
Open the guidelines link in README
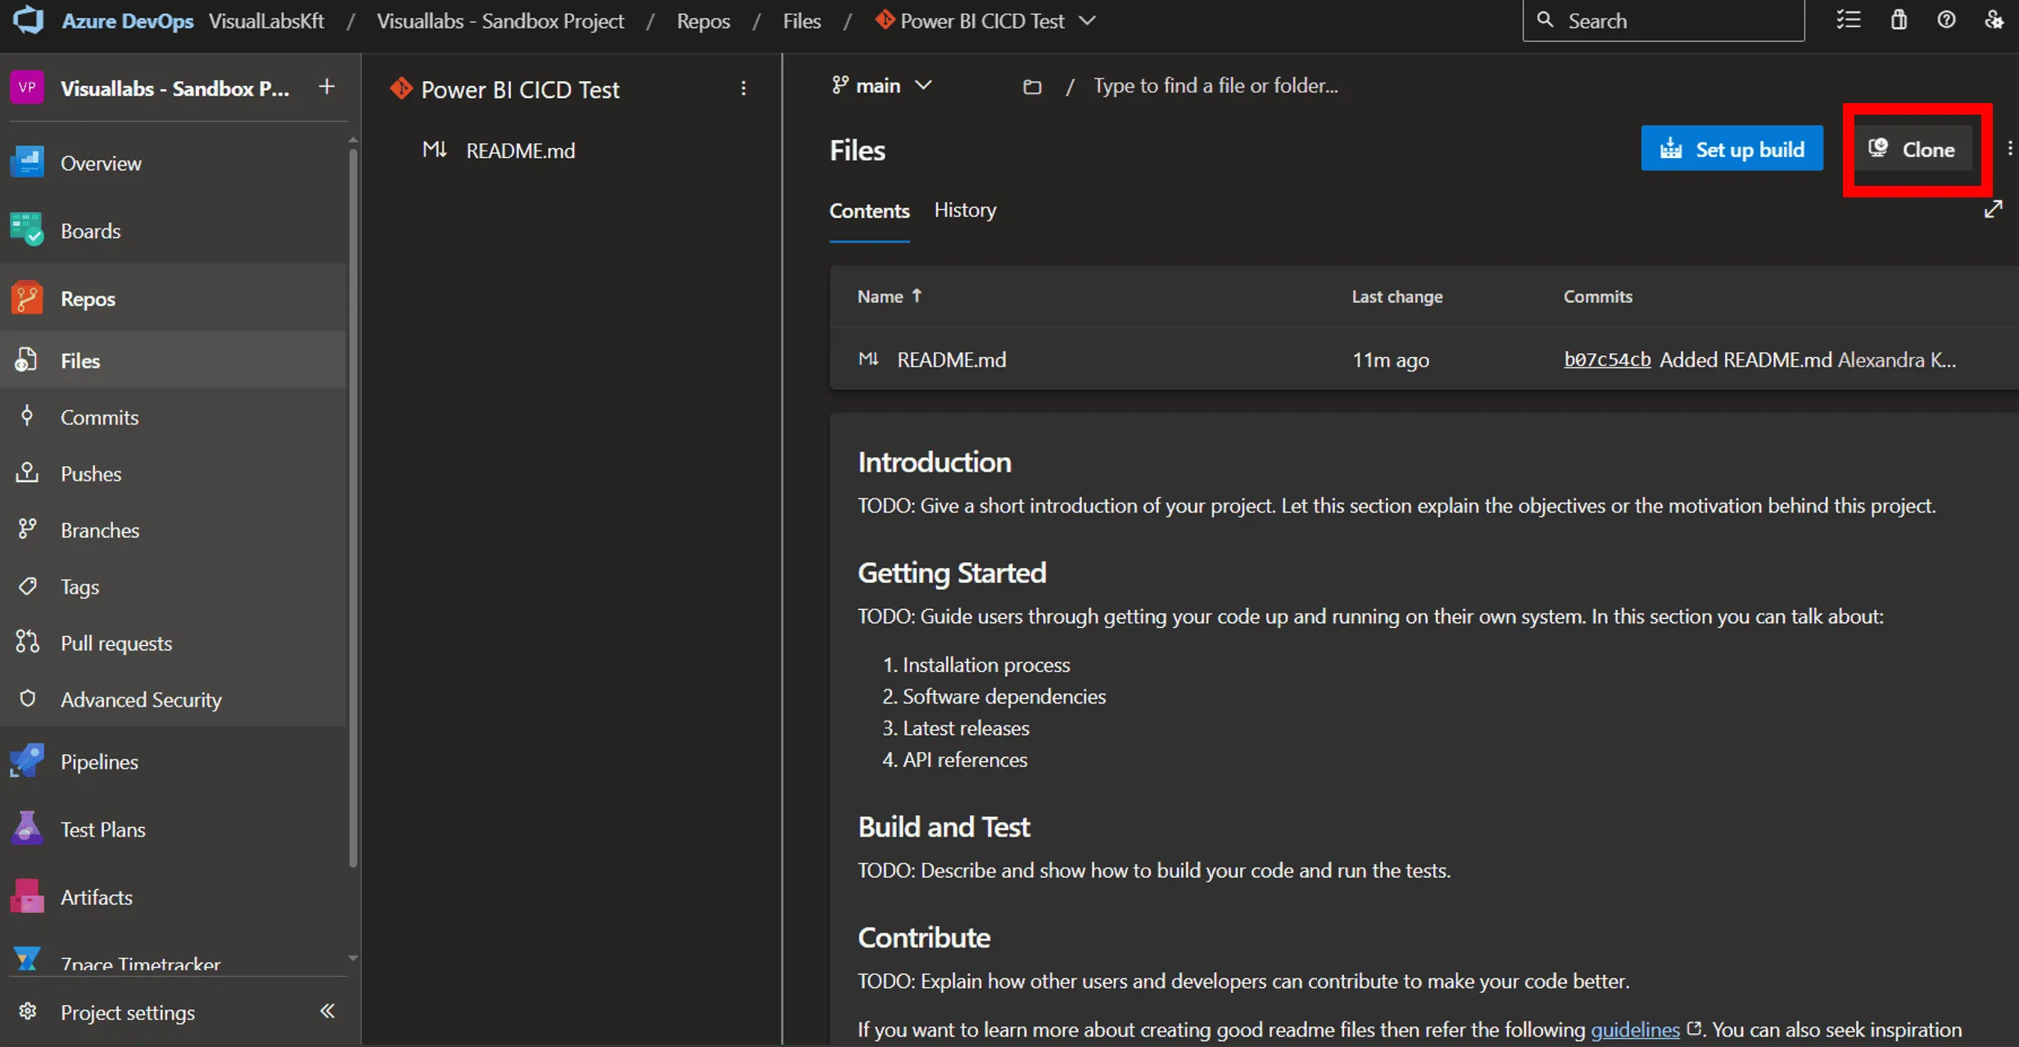coord(1635,1029)
